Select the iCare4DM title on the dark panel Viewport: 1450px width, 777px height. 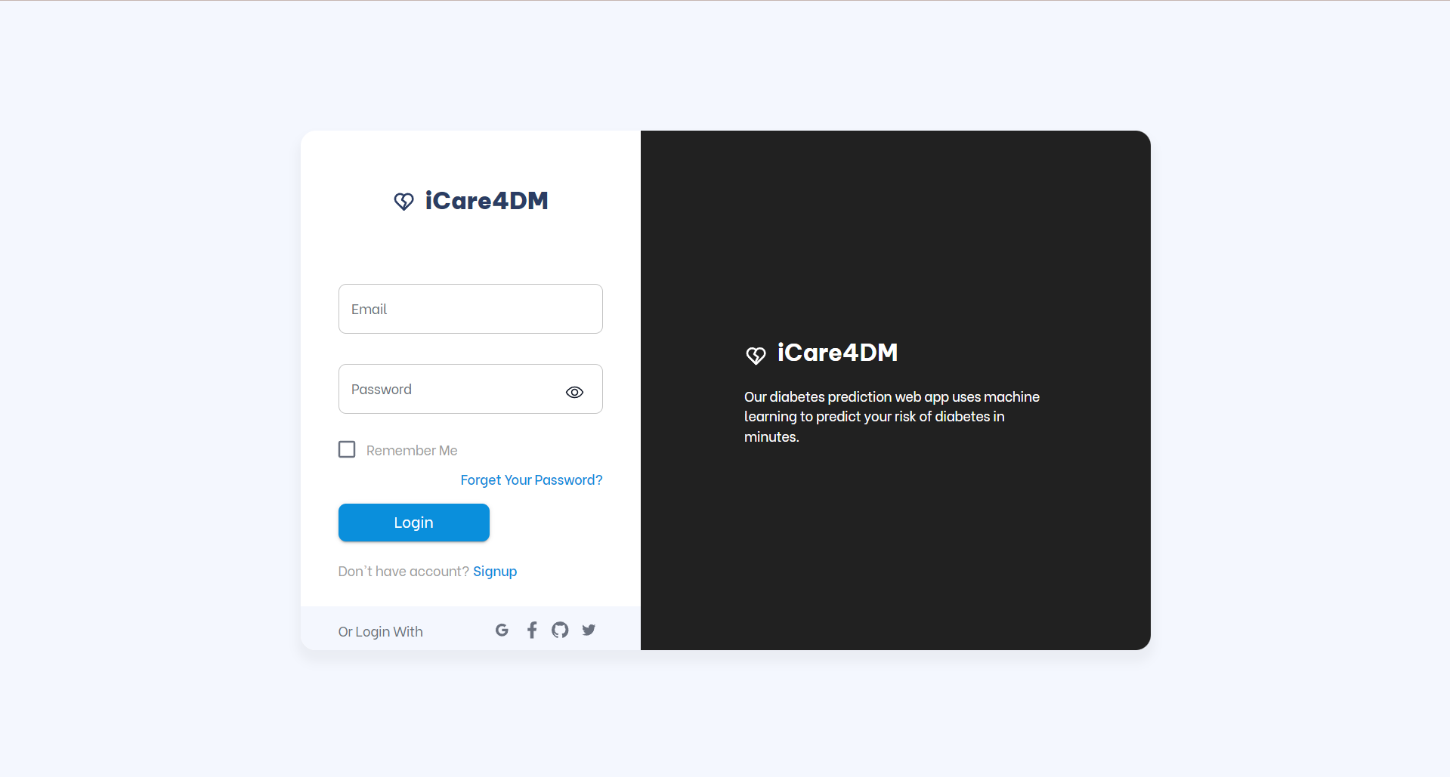click(837, 353)
